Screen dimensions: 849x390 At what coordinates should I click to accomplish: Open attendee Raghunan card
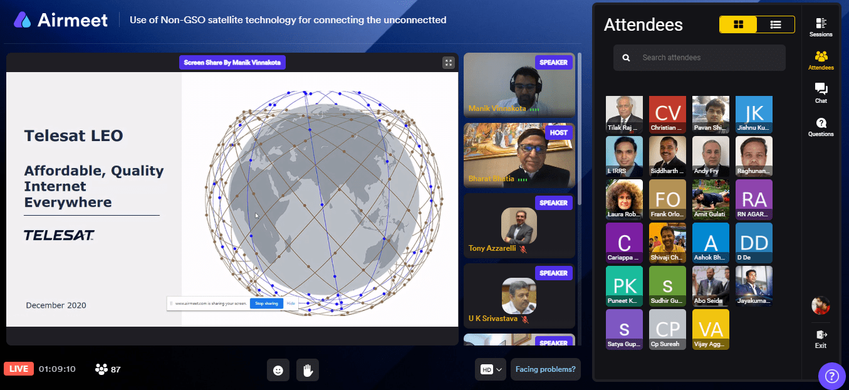[x=754, y=157]
